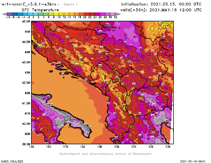Screen dimensions: 211x163
Task: Click the '39.5N' latitude label
Action: [x=26, y=144]
